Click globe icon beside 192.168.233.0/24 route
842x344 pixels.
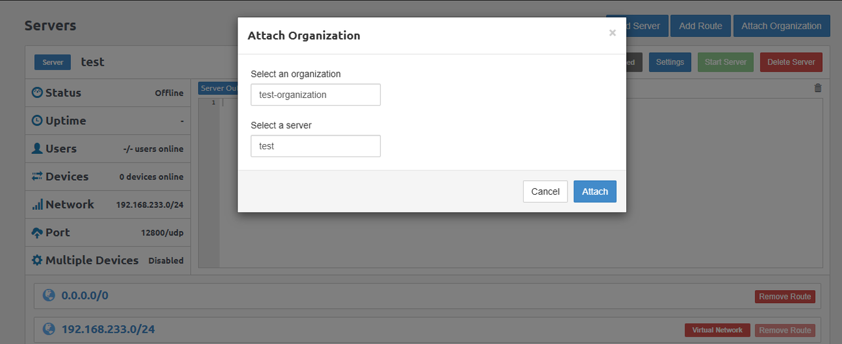point(49,329)
